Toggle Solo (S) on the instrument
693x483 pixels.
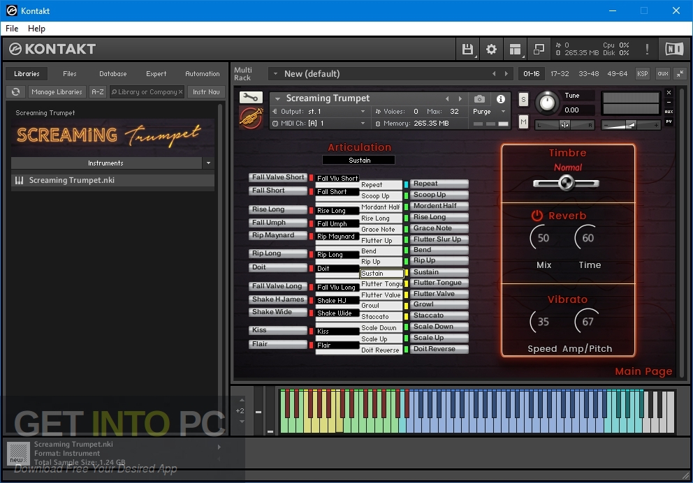tap(523, 99)
